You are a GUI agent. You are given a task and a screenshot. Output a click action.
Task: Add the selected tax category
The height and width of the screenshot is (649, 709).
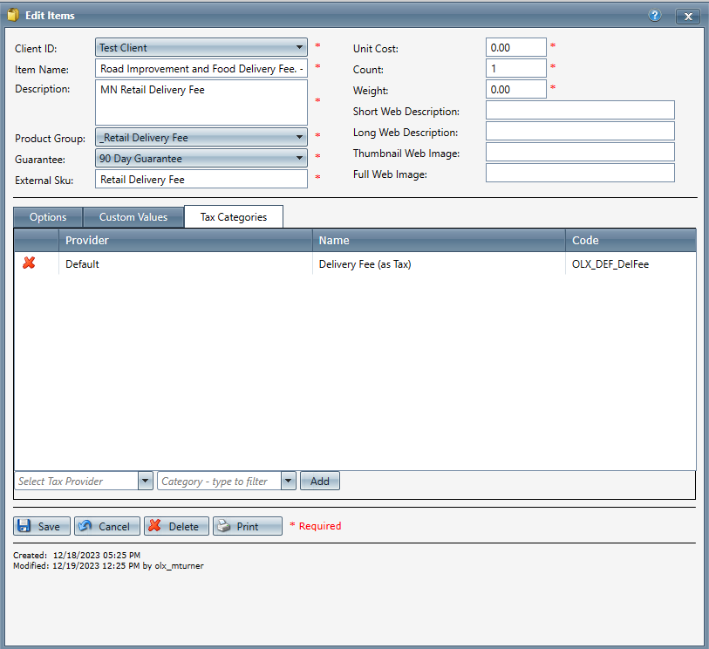(x=320, y=481)
